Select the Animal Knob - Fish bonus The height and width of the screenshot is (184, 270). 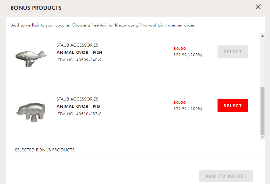pos(233,51)
